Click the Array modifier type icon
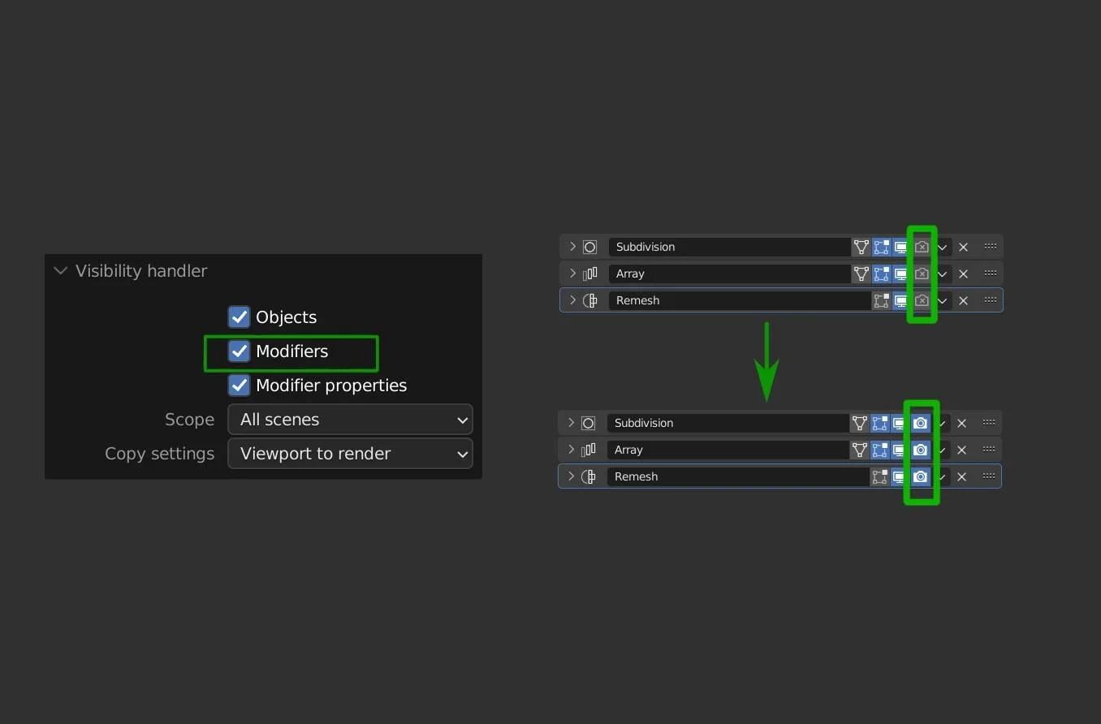 click(x=589, y=274)
